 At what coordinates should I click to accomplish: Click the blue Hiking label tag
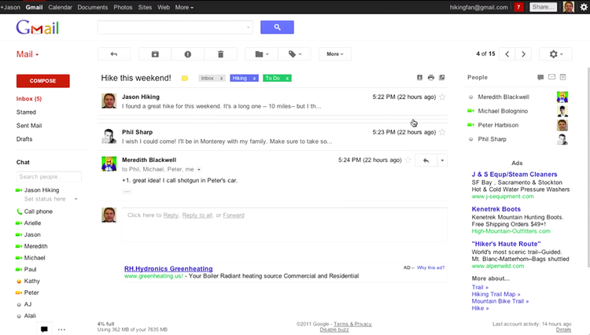coord(240,78)
